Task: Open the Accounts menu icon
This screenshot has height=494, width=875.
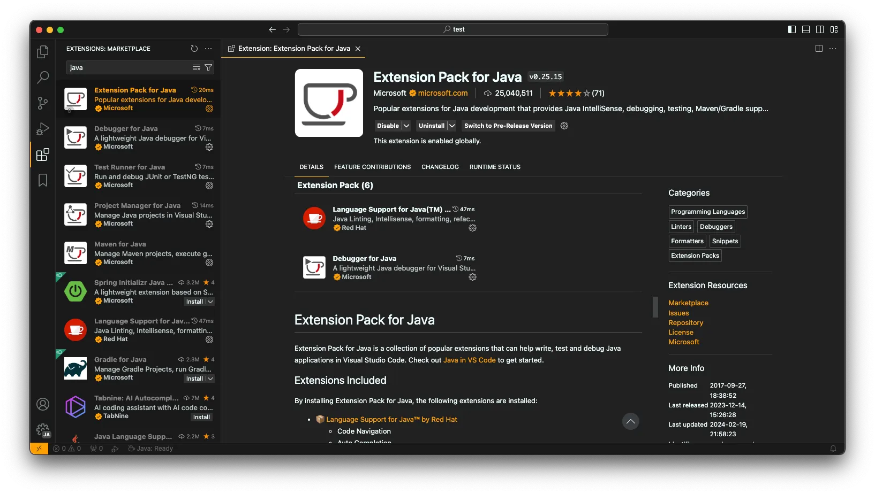Action: tap(43, 404)
